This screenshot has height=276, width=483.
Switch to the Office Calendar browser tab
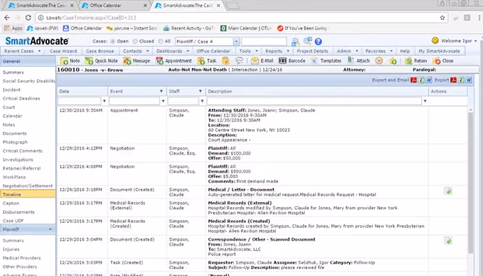pos(114,6)
